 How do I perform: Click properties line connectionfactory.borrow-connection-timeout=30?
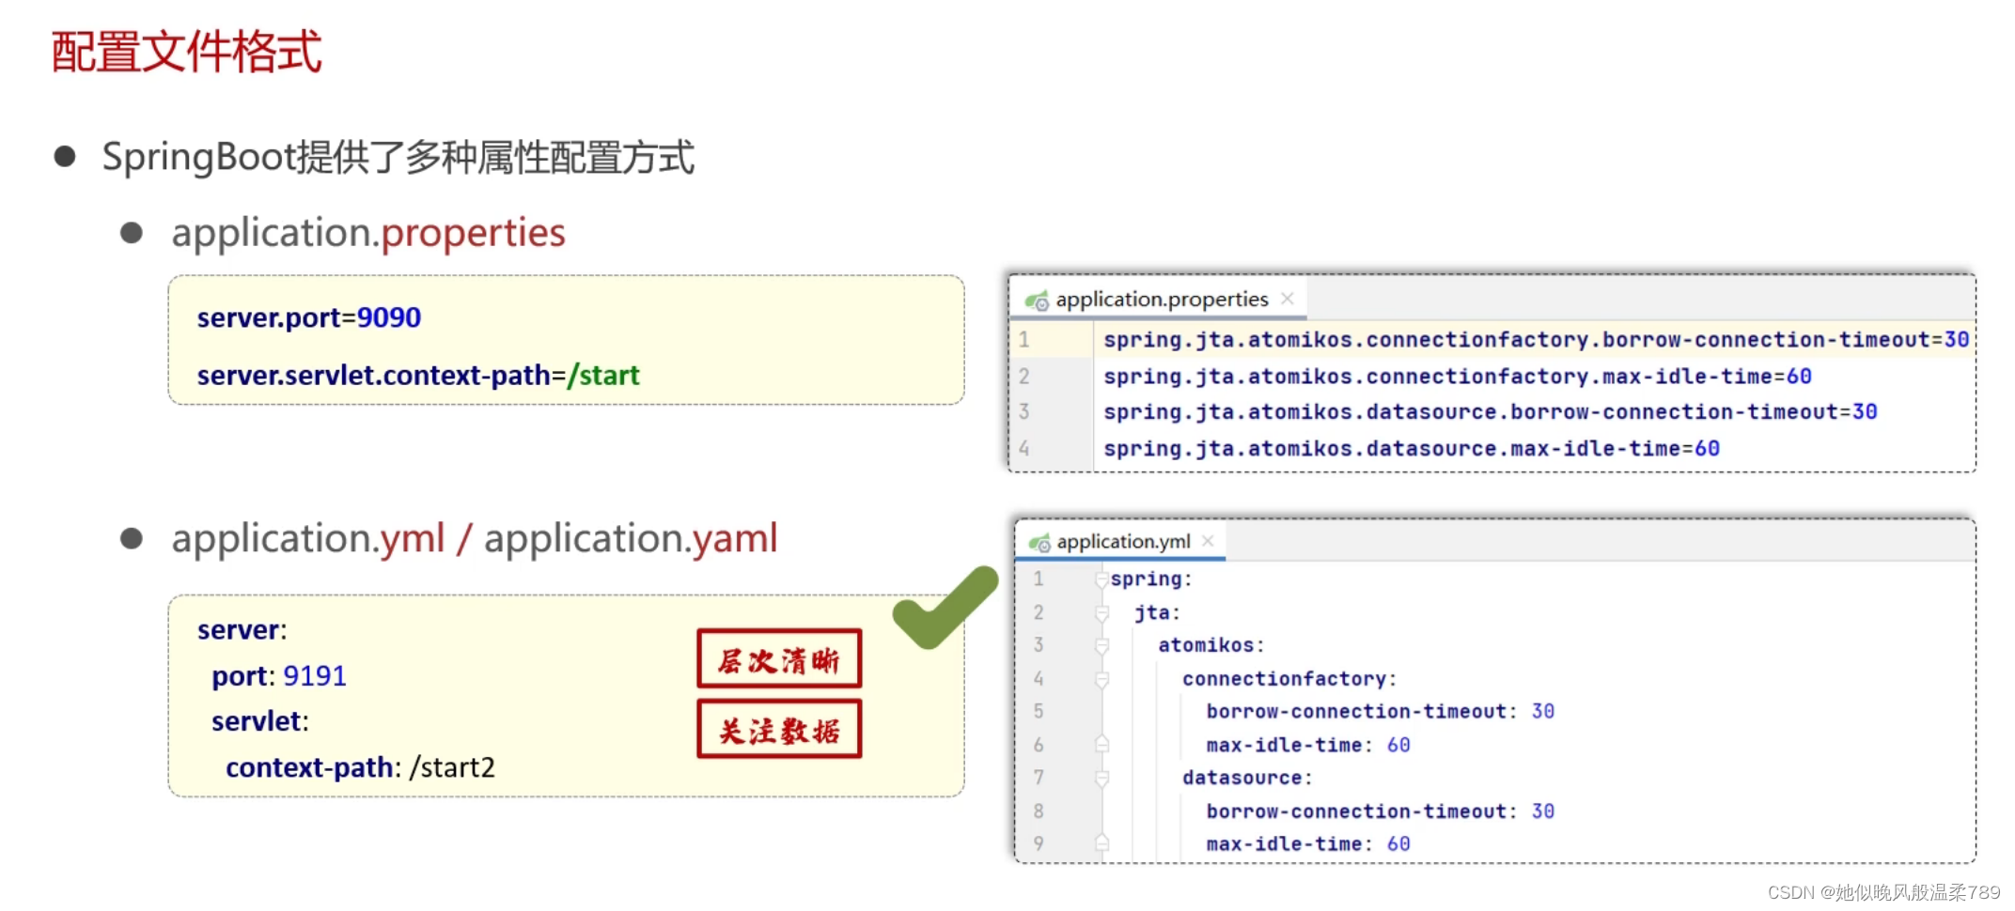click(x=1536, y=340)
